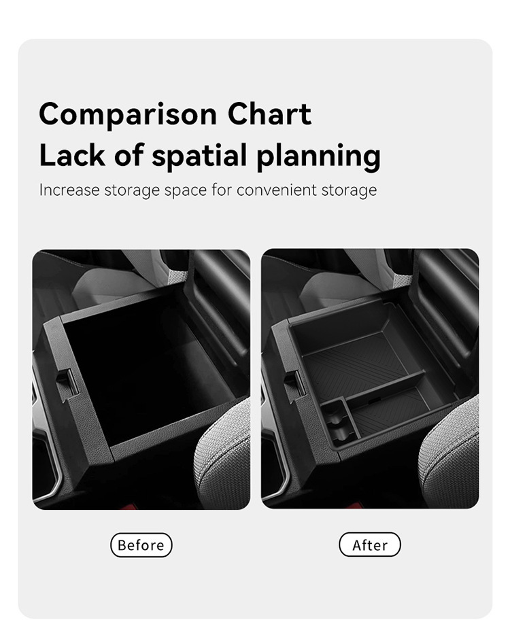
Task: Click the gray seat cushion in Before photo
Action: (x=224, y=462)
